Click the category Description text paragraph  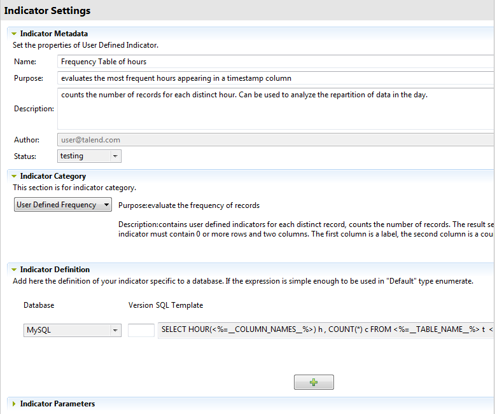pos(305,230)
